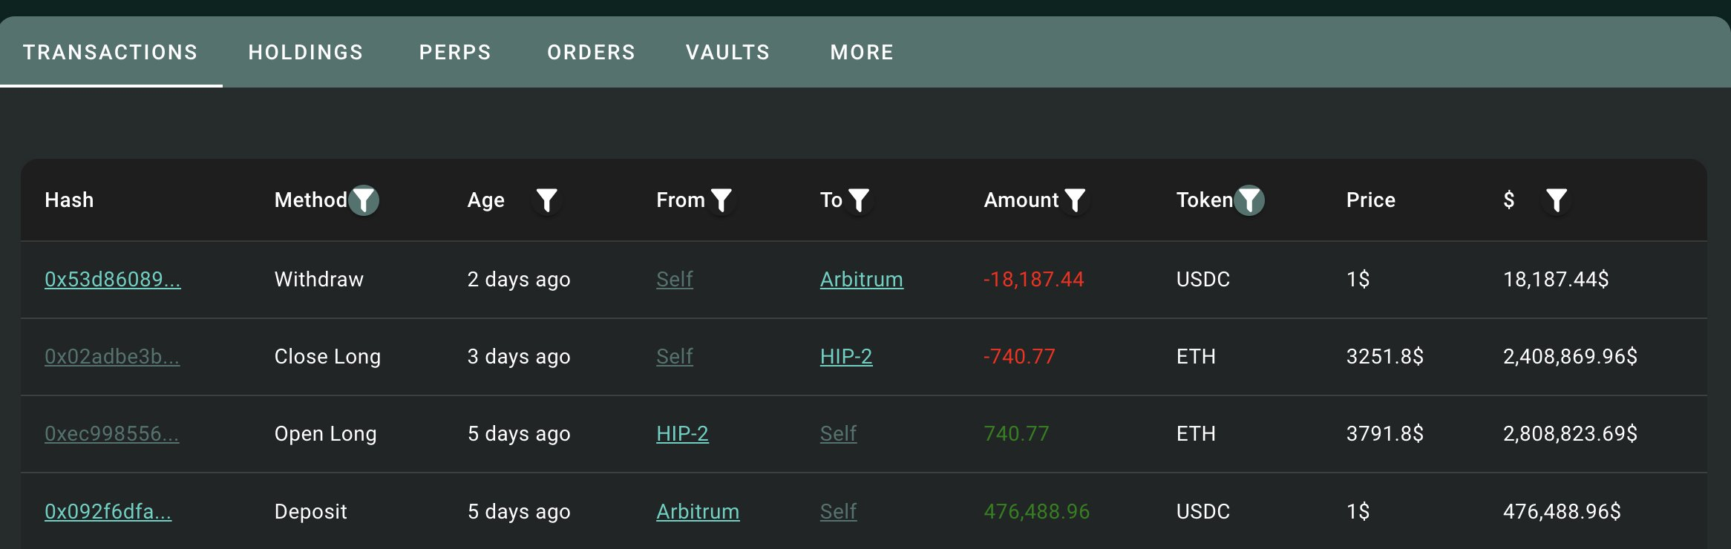This screenshot has height=549, width=1731.
Task: Go to the Vaults tab
Action: click(x=728, y=53)
